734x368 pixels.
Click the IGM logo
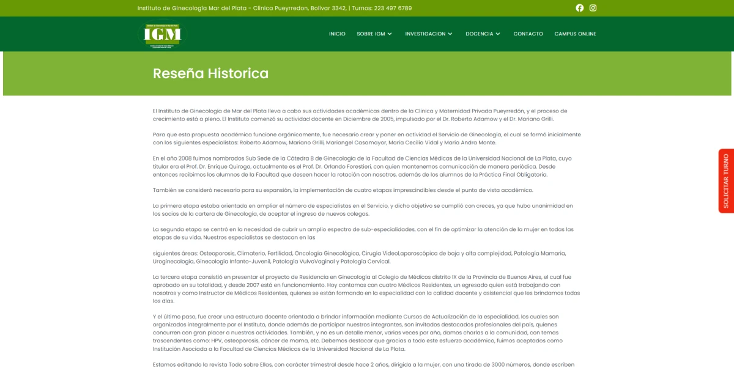pos(163,35)
